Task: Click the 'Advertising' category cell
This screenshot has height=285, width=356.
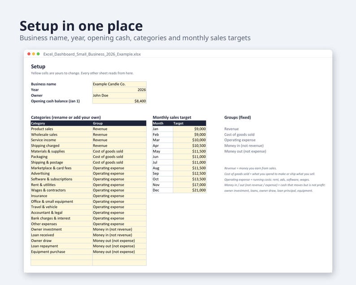Action: pos(61,173)
